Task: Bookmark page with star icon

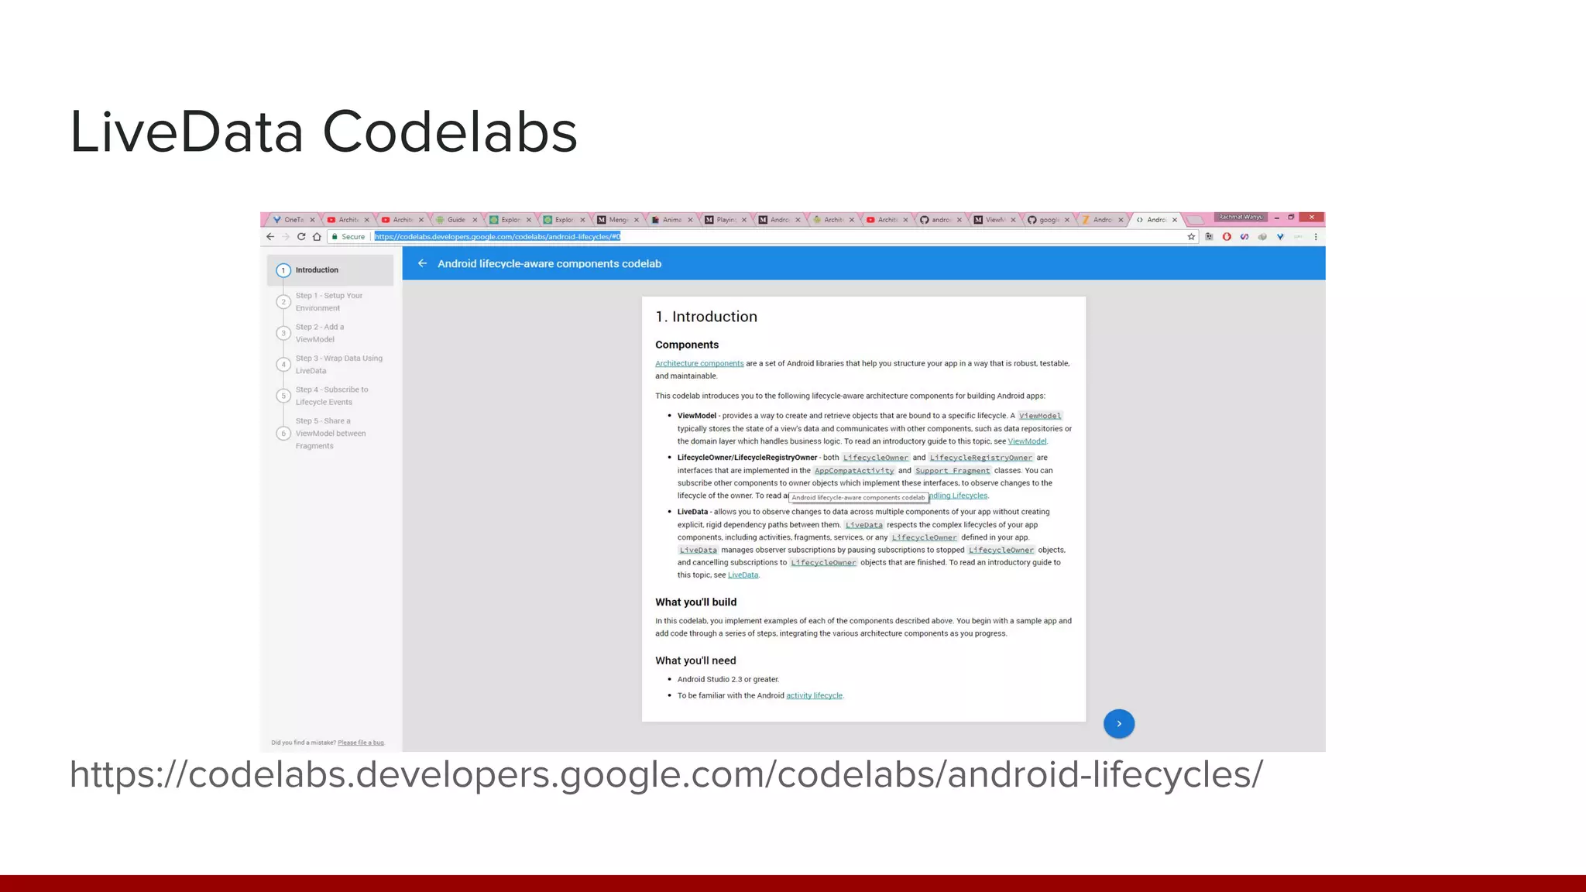Action: [x=1191, y=237]
